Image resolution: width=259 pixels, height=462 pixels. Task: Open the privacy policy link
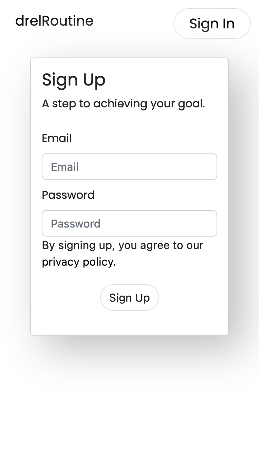tap(79, 262)
